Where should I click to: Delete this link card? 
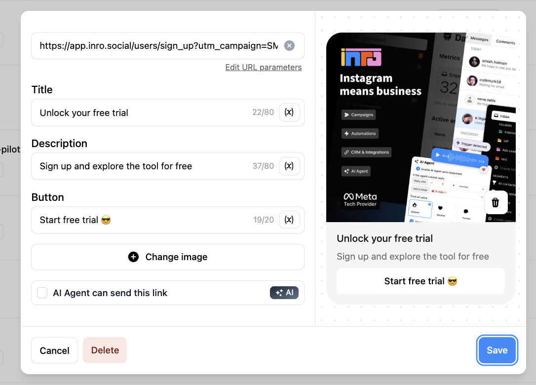(105, 350)
